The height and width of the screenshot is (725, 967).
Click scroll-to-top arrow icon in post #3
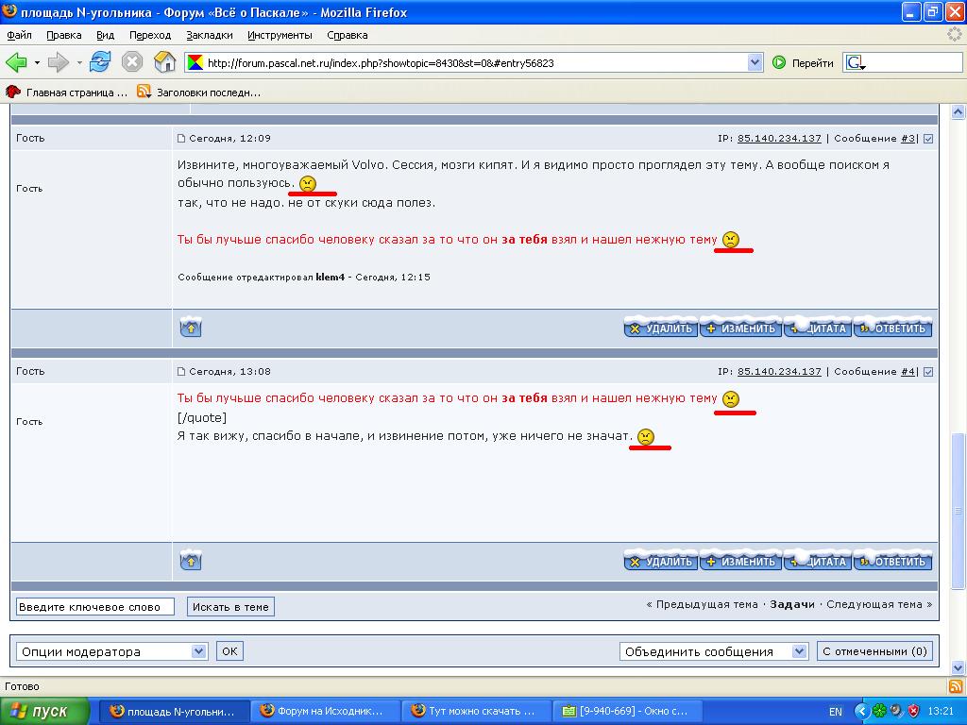pos(191,328)
